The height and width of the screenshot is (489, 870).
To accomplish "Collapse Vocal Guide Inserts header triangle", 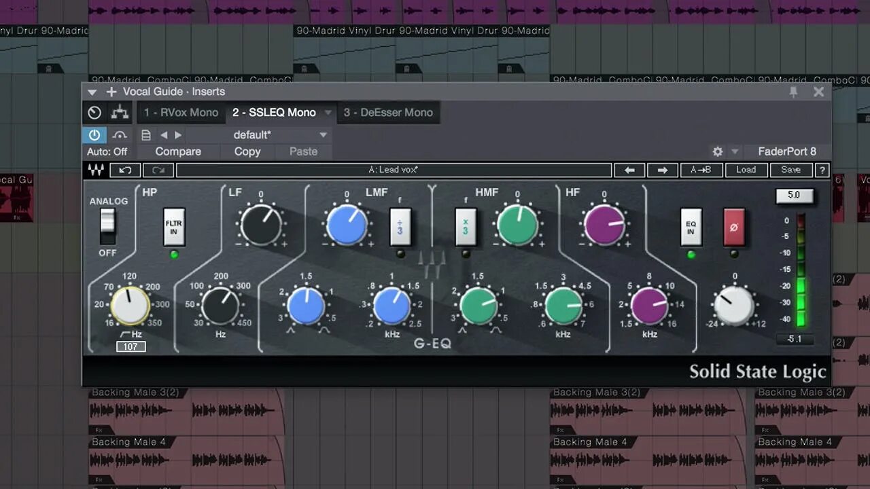I will (92, 92).
